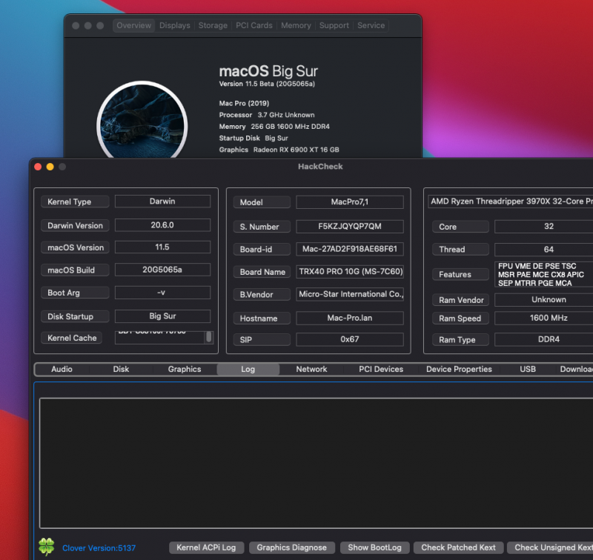The width and height of the screenshot is (593, 560).
Task: Select the Memory tab in About window
Action: coord(296,25)
